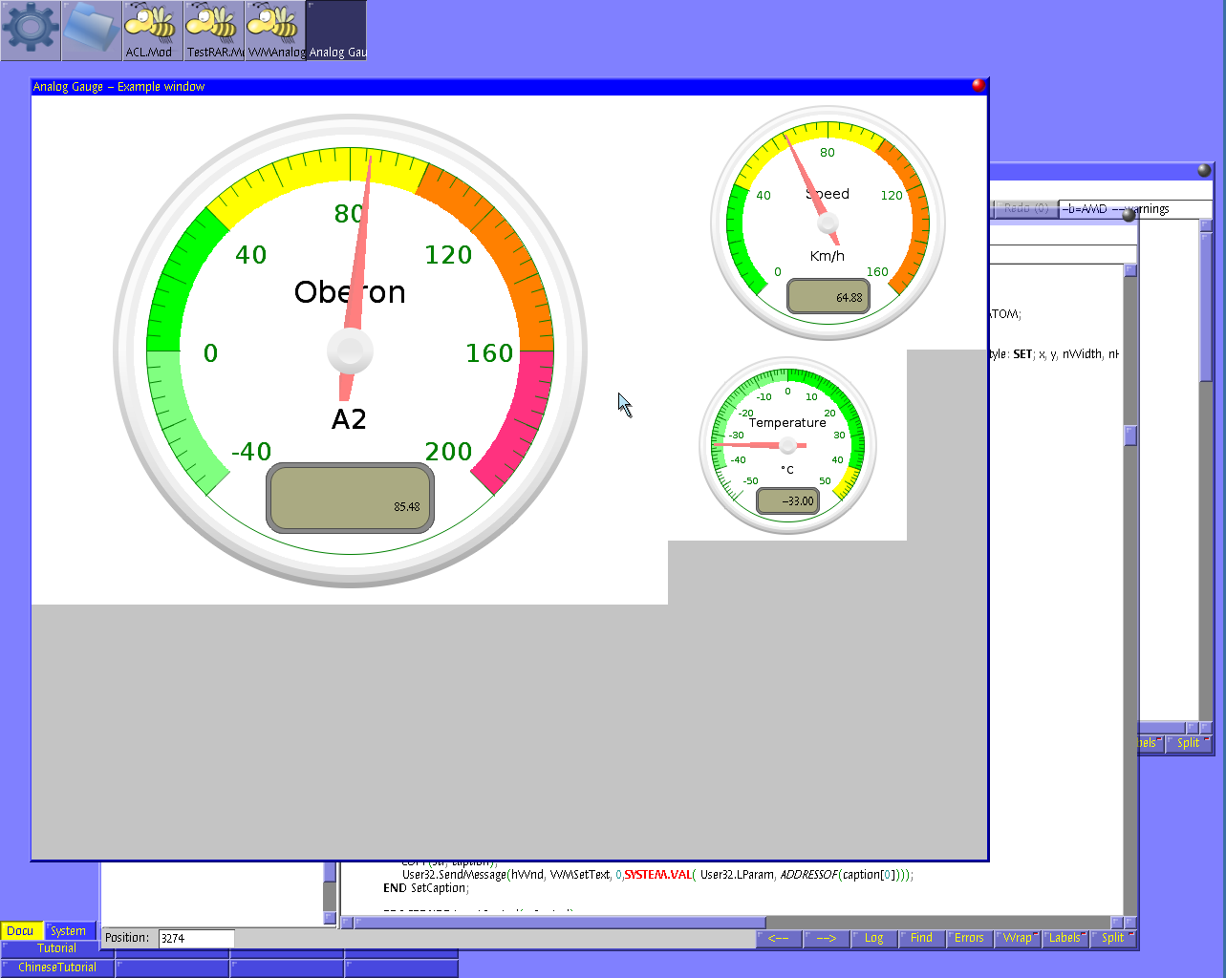Click the 'Km/h' label on Speed gauge

828,256
